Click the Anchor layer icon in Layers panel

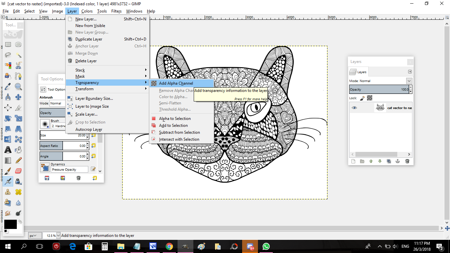click(x=398, y=161)
